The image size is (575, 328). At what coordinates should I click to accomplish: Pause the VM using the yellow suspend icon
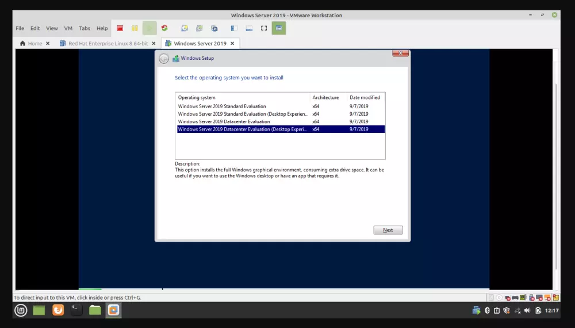135,28
